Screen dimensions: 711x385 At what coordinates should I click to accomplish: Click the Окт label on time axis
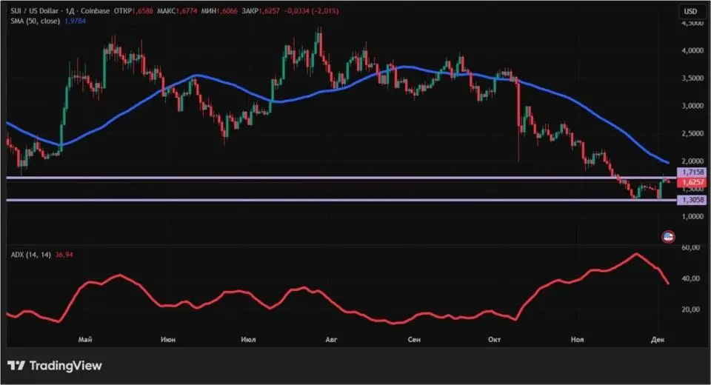(495, 339)
